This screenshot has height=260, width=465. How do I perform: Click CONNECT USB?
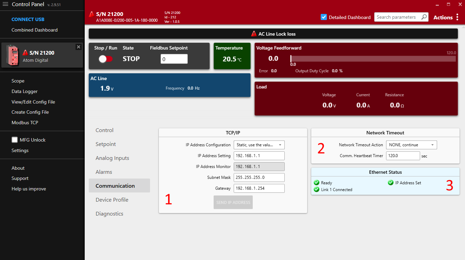point(28,19)
